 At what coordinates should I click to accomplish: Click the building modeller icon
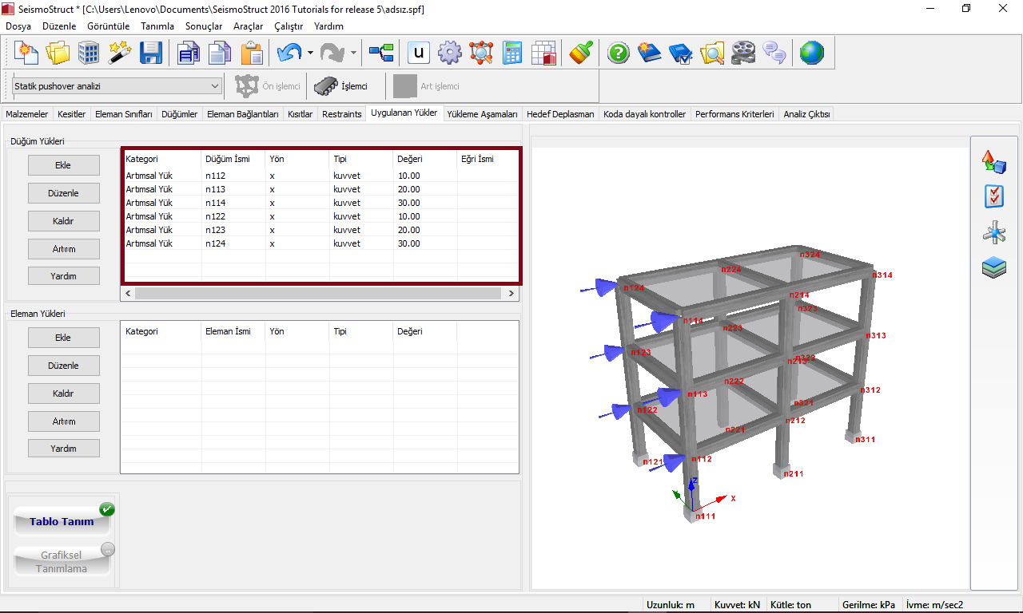click(89, 53)
